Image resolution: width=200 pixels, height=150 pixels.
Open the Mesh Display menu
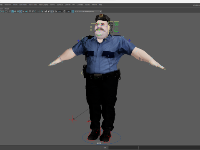tap(43, 5)
